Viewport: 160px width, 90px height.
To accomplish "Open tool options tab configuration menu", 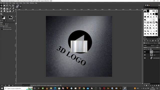I will (14, 20).
